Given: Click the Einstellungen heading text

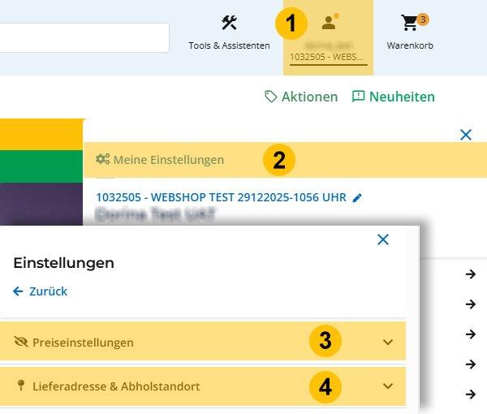Looking at the screenshot, I should point(63,263).
